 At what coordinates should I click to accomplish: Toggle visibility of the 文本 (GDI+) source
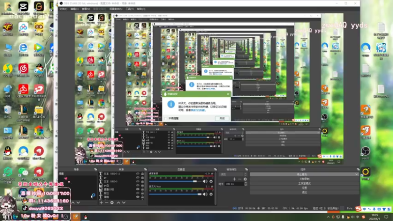click(138, 181)
